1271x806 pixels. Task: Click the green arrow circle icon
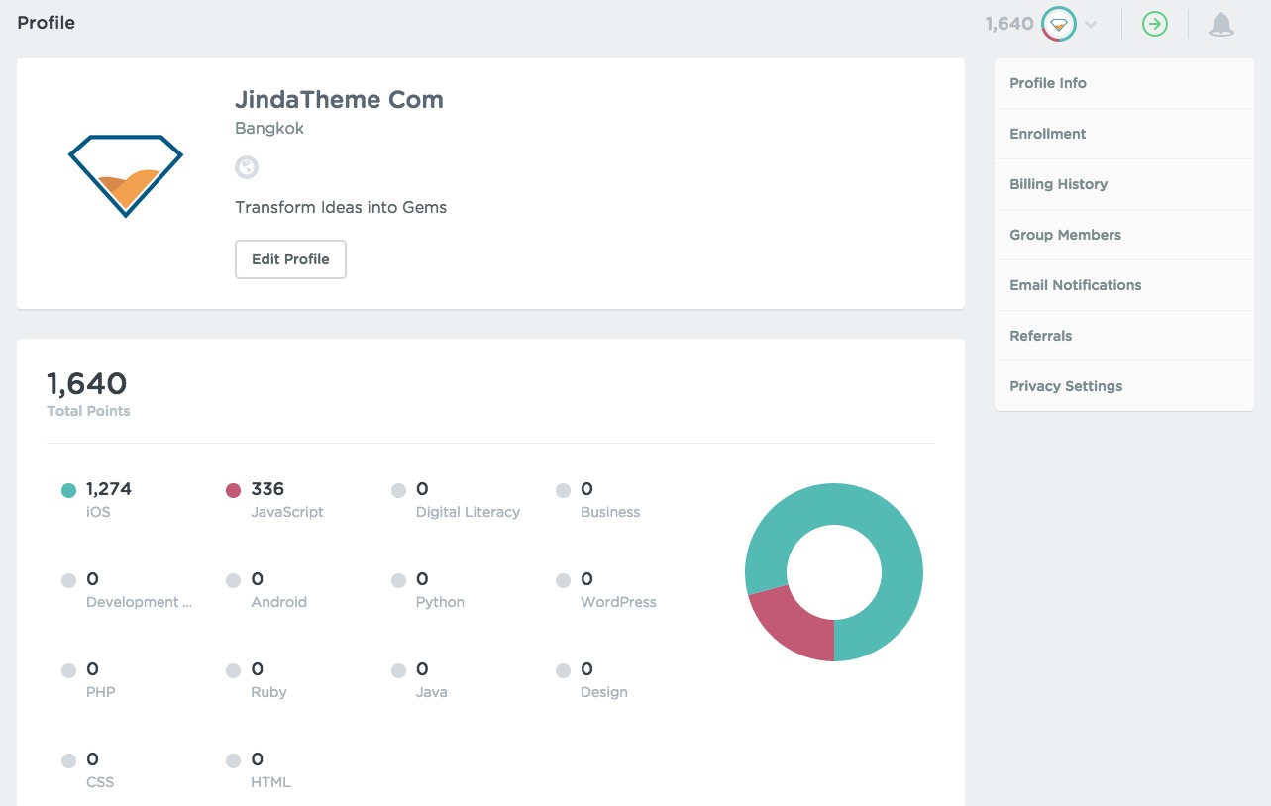(x=1155, y=24)
